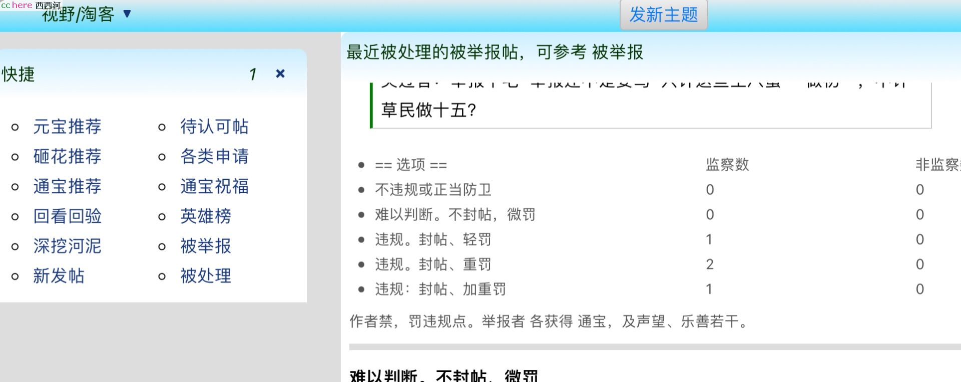Open the 元宝推荐 link
Screen dimensions: 961x382
(x=67, y=127)
